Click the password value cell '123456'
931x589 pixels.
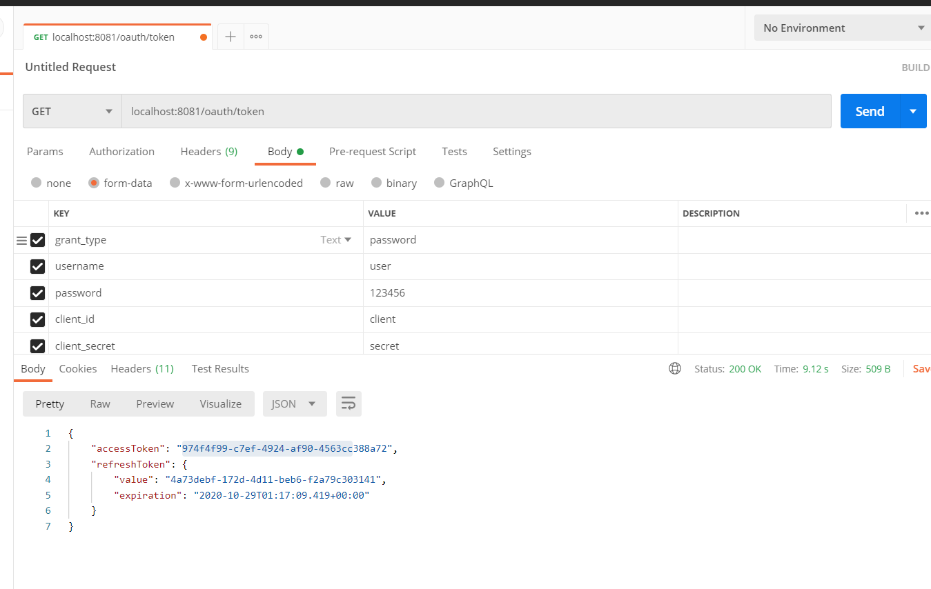(x=520, y=293)
